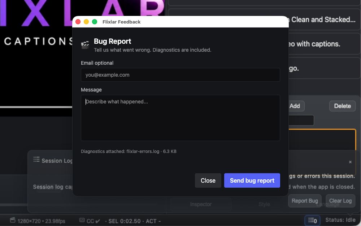Click the clapperboard icon next to 1280×720
The width and height of the screenshot is (361, 226).
[13, 220]
